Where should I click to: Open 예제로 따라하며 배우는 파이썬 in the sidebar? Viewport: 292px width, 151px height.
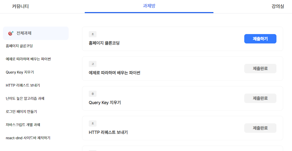point(28,59)
